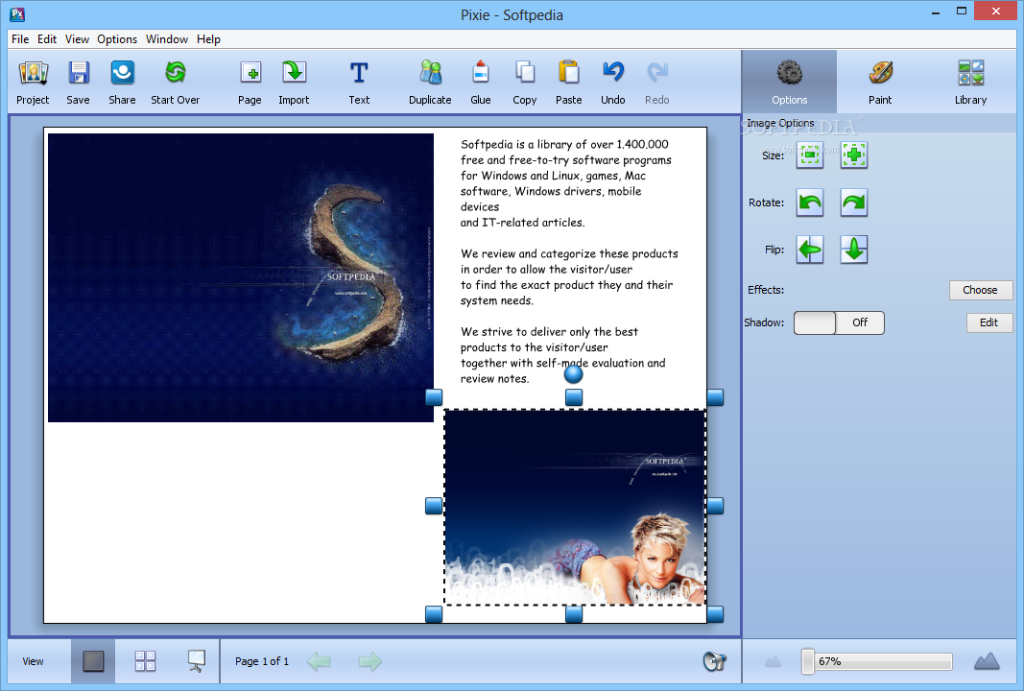Increase image size with plus icon
This screenshot has width=1024, height=691.
tap(854, 155)
